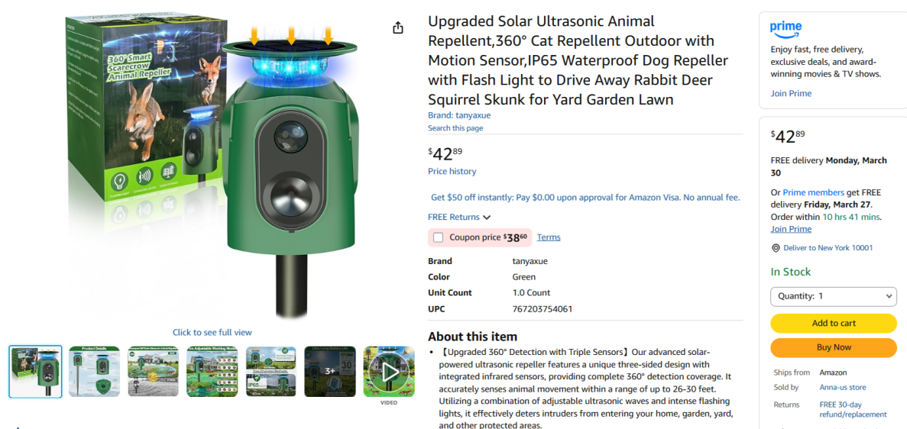Viewport: 907px width, 429px height.
Task: Click the coupon Terms link
Action: pos(549,237)
